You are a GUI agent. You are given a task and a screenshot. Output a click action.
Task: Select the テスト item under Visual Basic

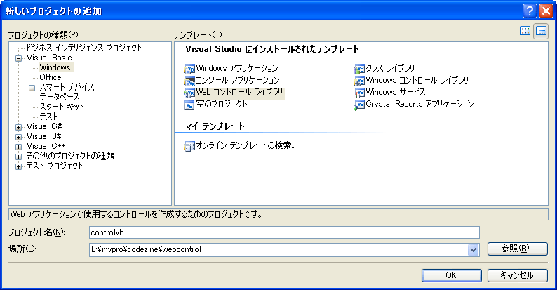click(x=48, y=117)
